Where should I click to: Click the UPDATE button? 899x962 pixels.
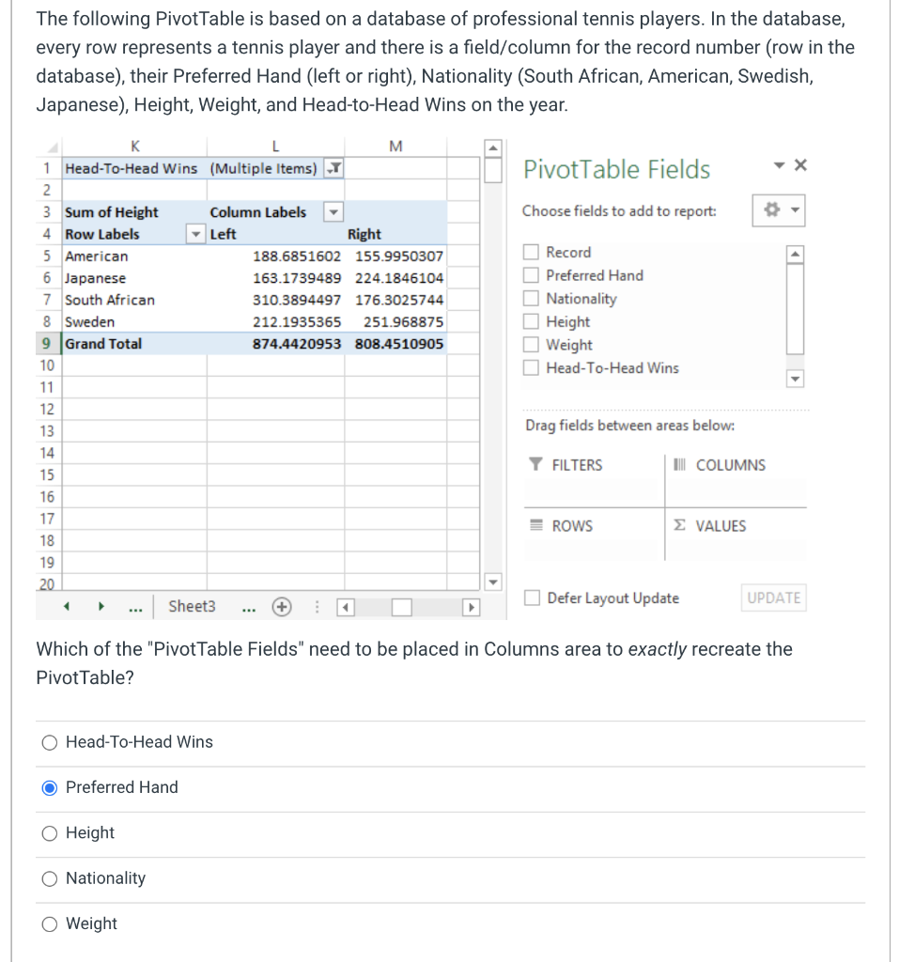coord(772,597)
